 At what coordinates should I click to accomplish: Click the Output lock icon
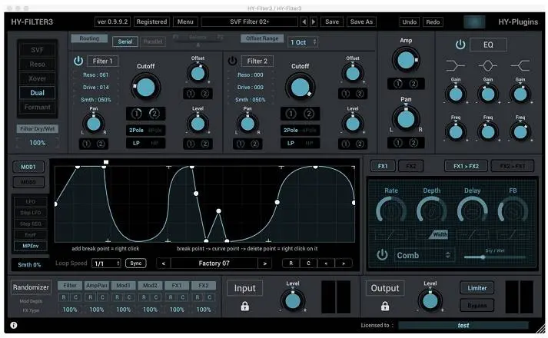click(385, 307)
